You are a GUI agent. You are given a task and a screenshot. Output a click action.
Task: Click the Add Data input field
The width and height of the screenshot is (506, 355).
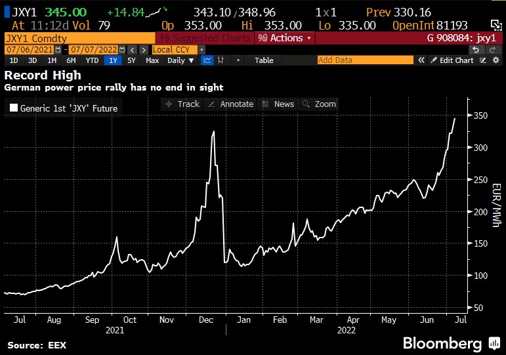click(365, 60)
